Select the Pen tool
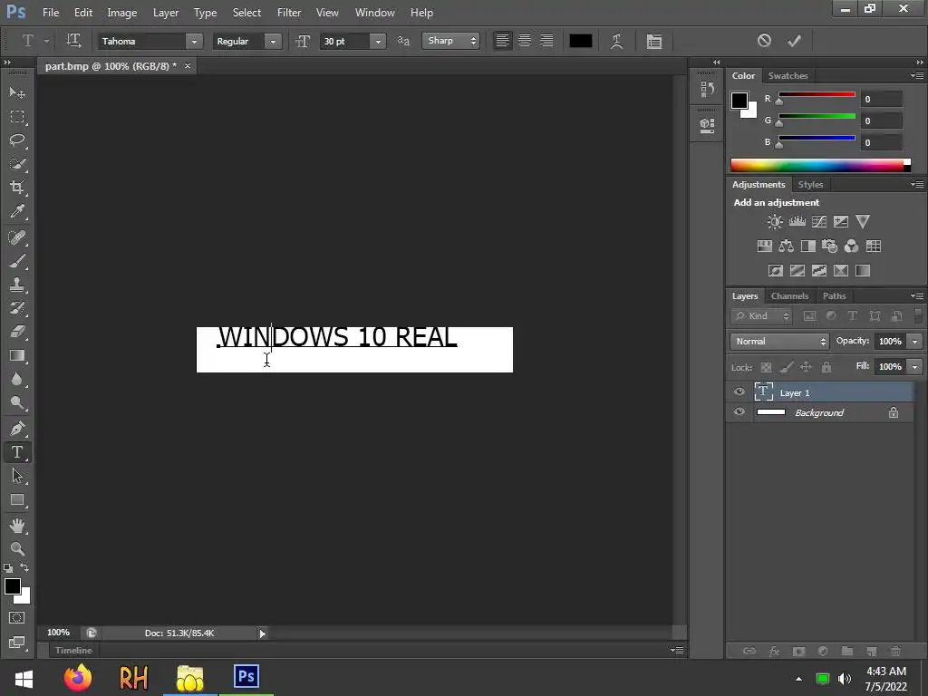Viewport: 928px width, 696px height. click(17, 428)
